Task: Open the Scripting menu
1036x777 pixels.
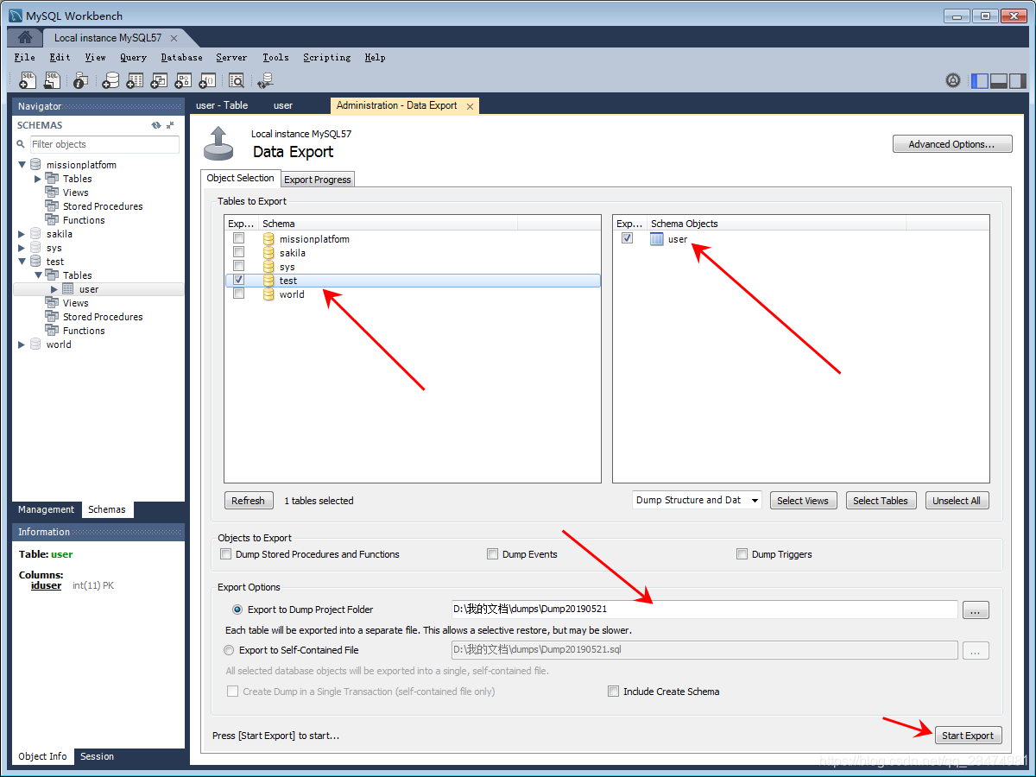Action: click(327, 58)
